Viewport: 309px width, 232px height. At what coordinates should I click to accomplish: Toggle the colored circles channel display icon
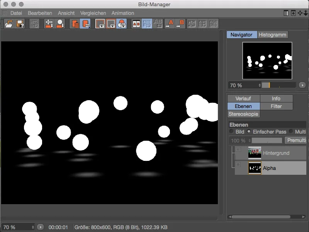(122, 24)
